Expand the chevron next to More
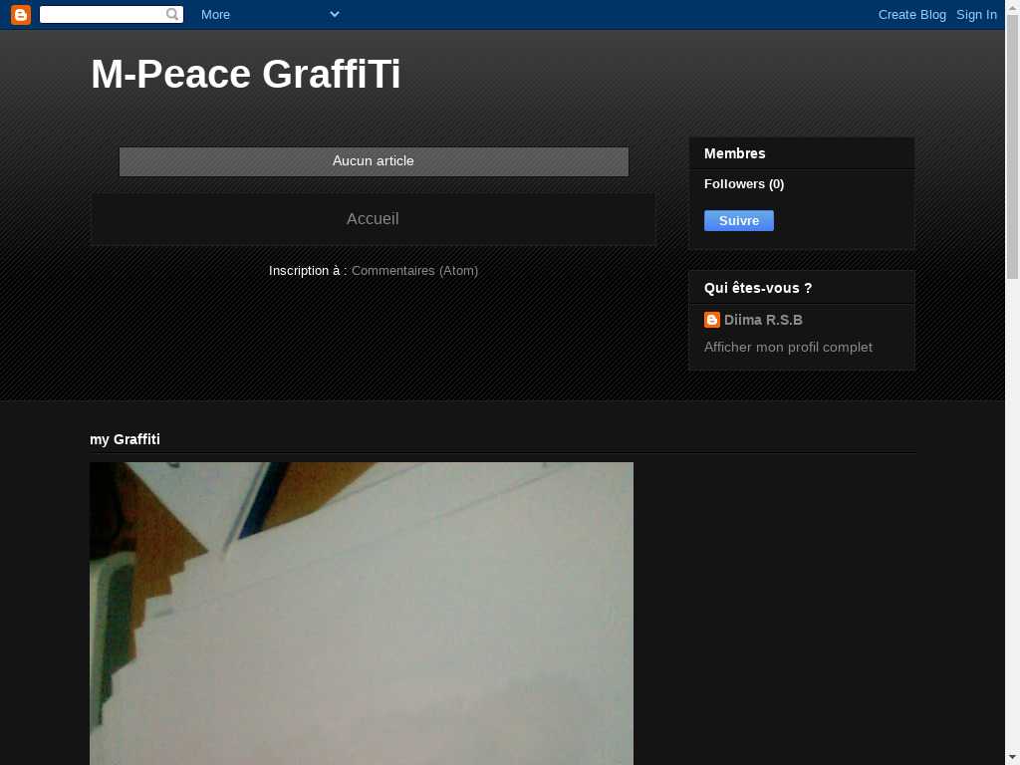Image resolution: width=1020 pixels, height=765 pixels. coord(335,14)
